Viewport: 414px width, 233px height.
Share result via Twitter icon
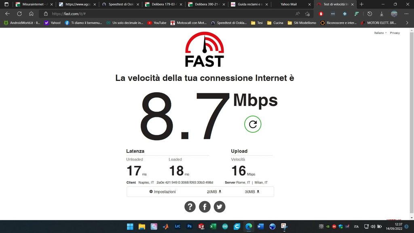(x=220, y=207)
